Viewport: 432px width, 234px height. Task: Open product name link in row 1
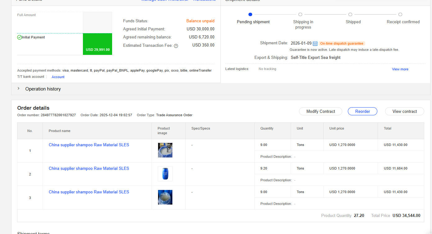[89, 145]
